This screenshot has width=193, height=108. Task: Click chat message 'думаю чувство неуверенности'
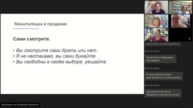click(x=163, y=44)
